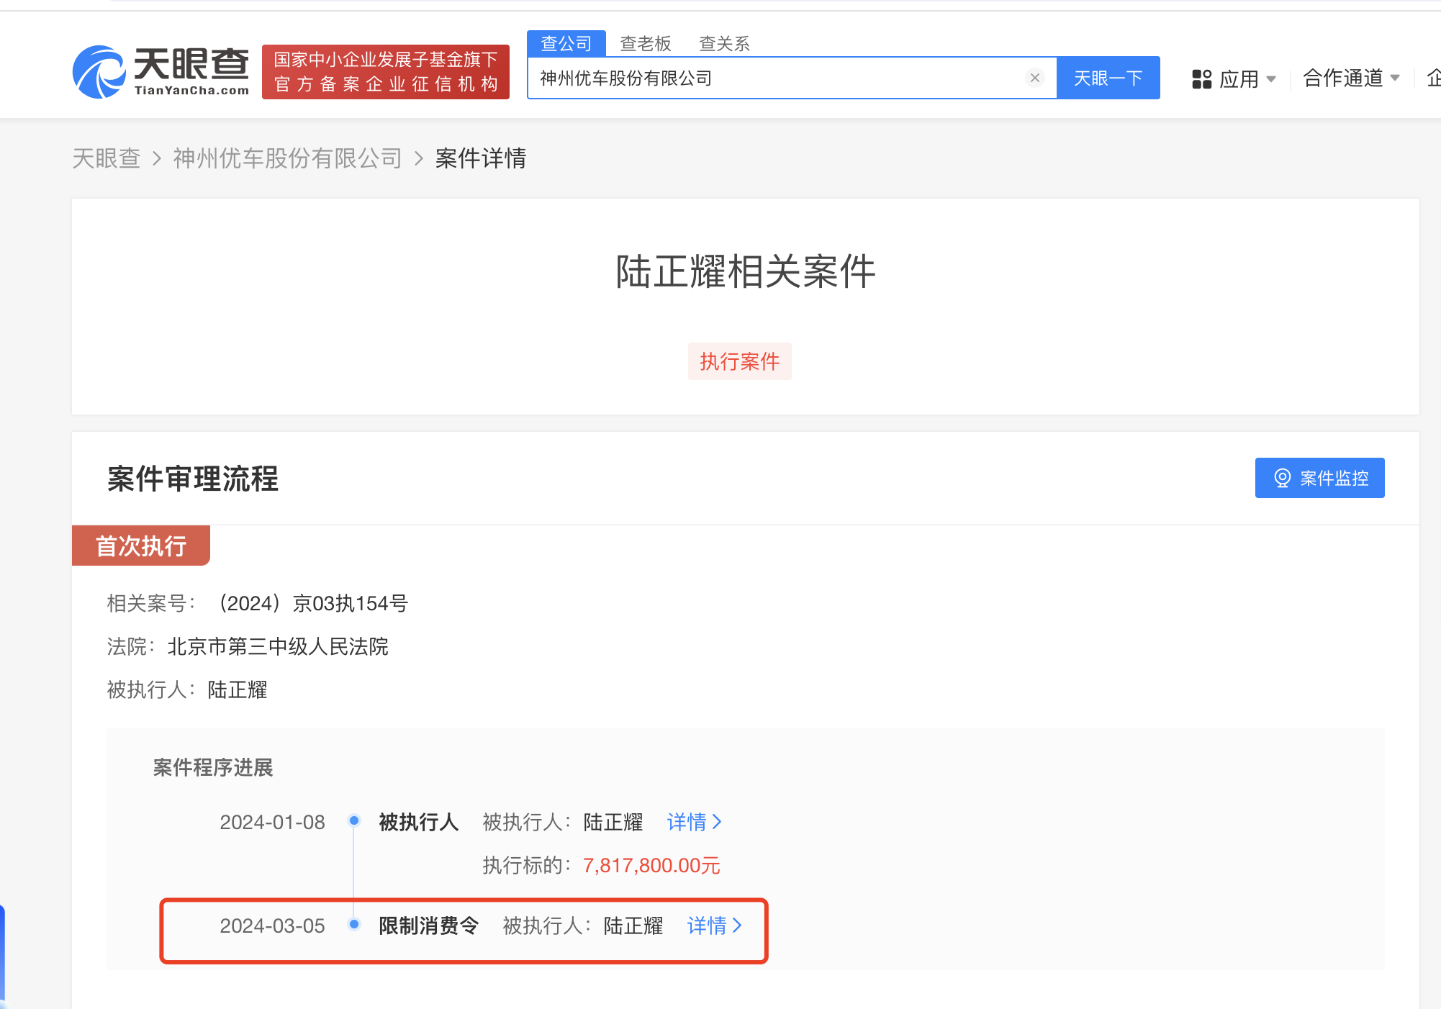Image resolution: width=1441 pixels, height=1009 pixels.
Task: Click case number (2024)京03执154号
Action: 311,603
